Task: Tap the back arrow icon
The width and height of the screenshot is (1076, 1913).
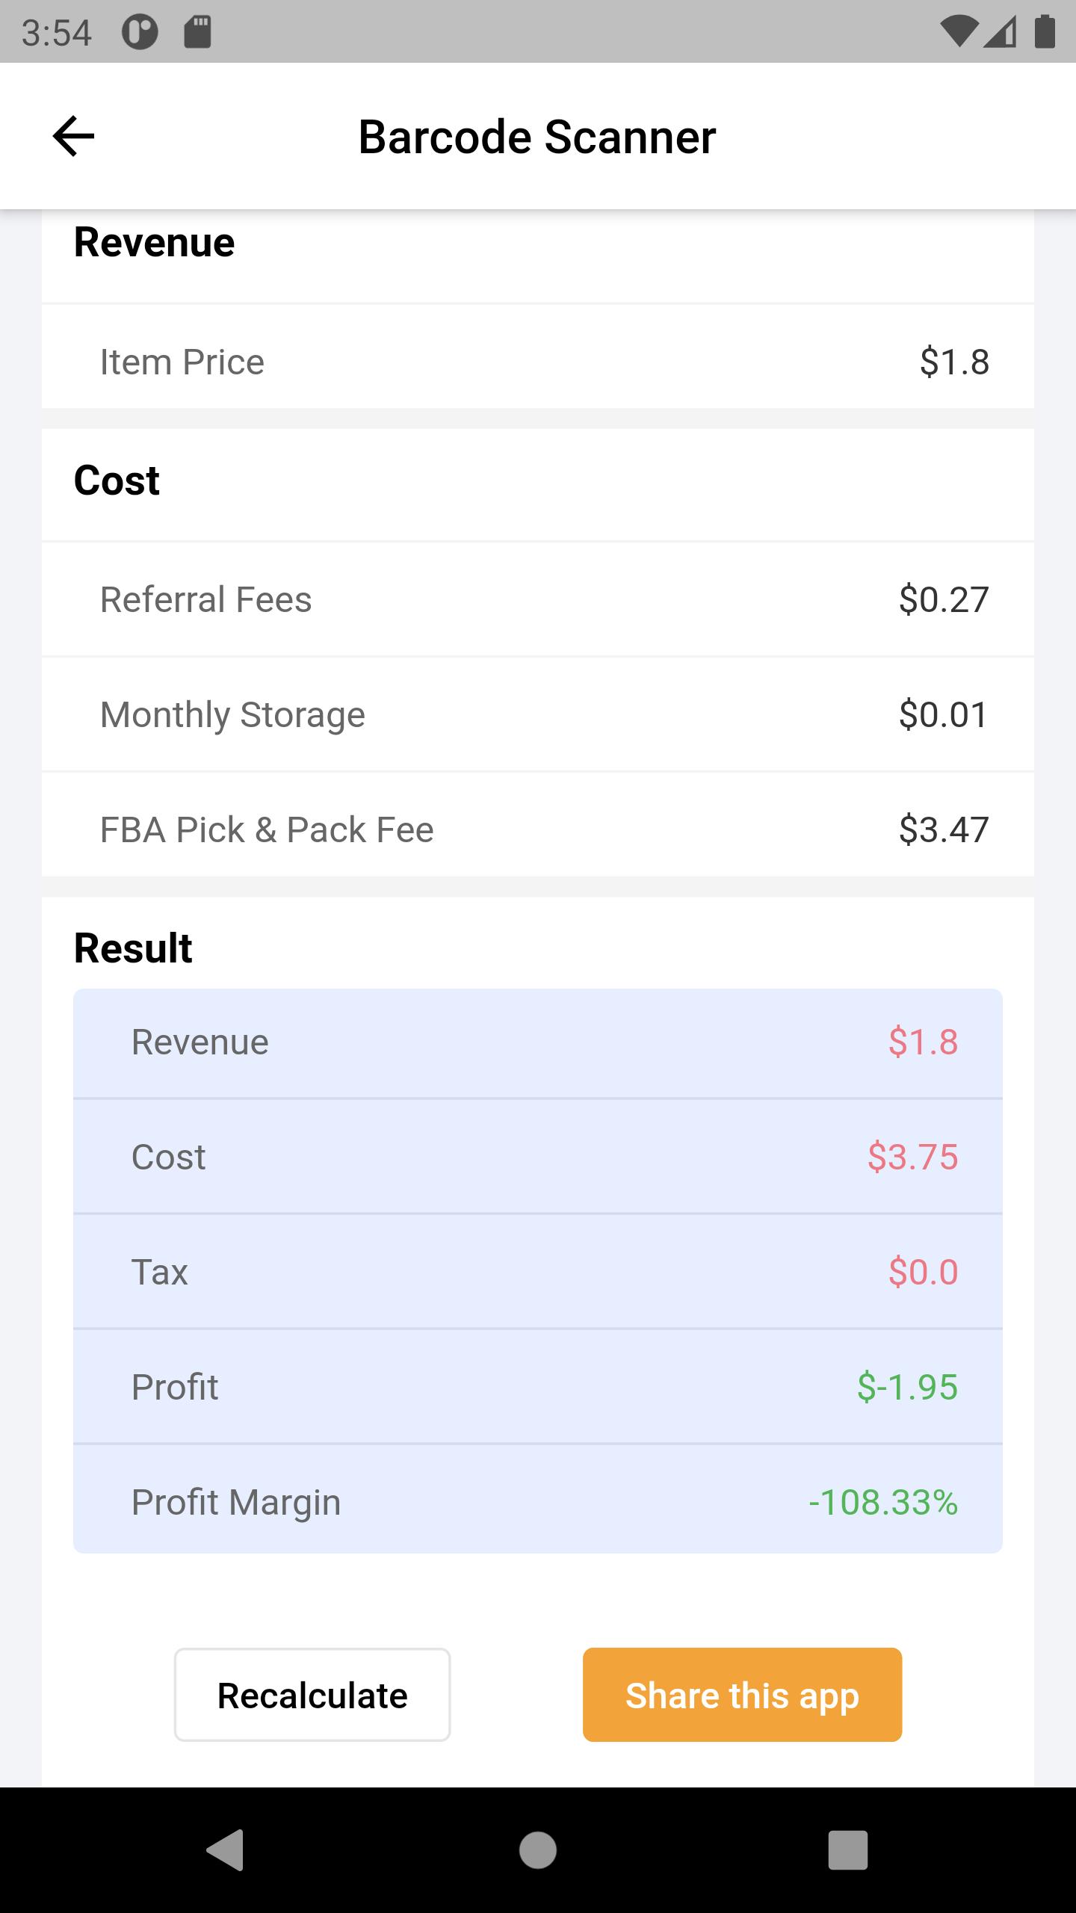Action: pyautogui.click(x=73, y=136)
